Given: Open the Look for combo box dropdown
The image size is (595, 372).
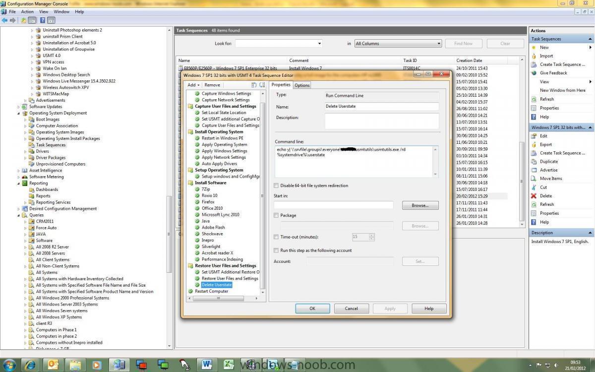Looking at the screenshot, I should [x=319, y=44].
